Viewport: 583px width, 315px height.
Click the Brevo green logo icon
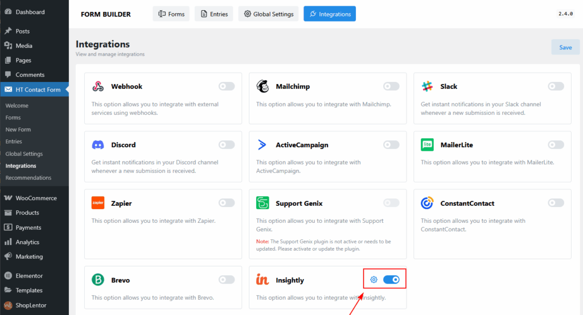[98, 280]
